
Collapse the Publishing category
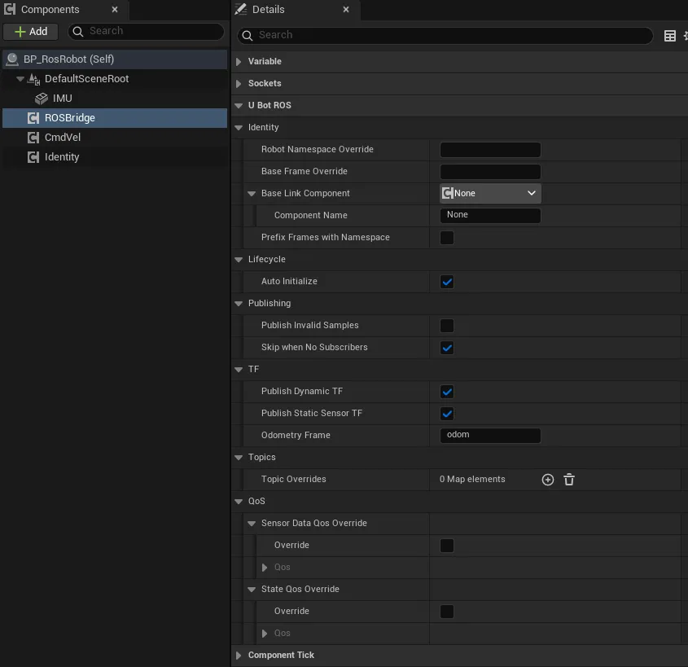(239, 304)
